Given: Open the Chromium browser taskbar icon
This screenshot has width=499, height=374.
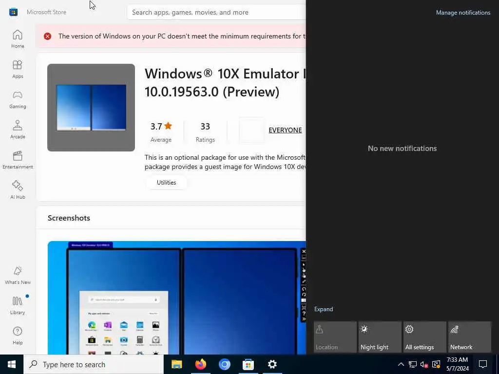Looking at the screenshot, I should click(224, 364).
